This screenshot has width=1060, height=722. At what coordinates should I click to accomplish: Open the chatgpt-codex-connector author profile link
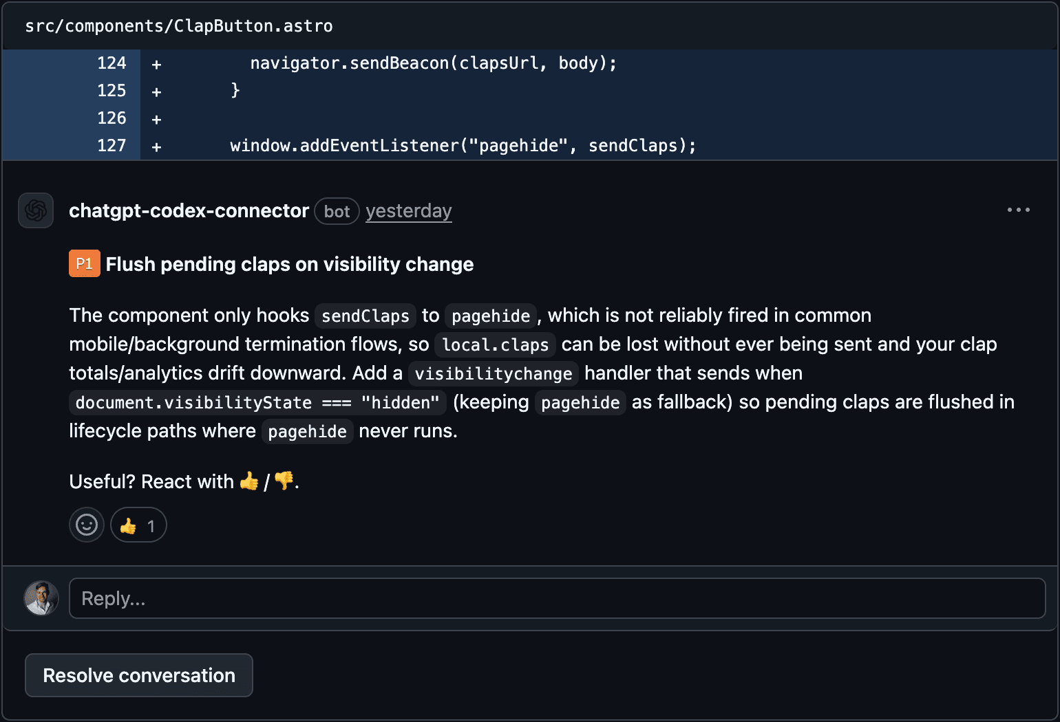(x=189, y=210)
